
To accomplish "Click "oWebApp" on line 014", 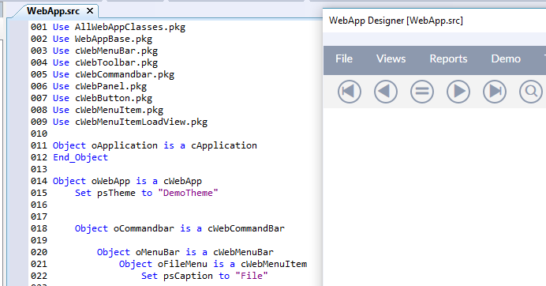I will (110, 181).
